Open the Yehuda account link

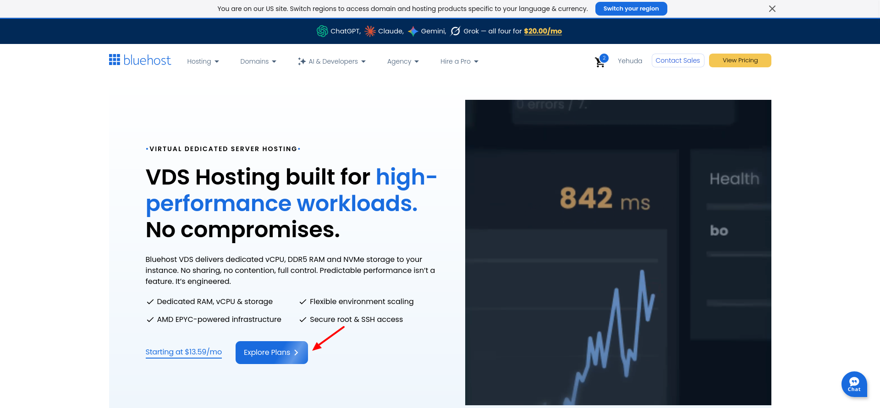[x=630, y=61]
